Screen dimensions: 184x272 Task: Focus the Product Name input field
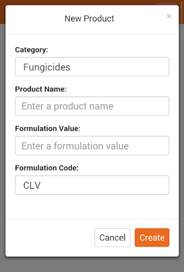[92, 106]
